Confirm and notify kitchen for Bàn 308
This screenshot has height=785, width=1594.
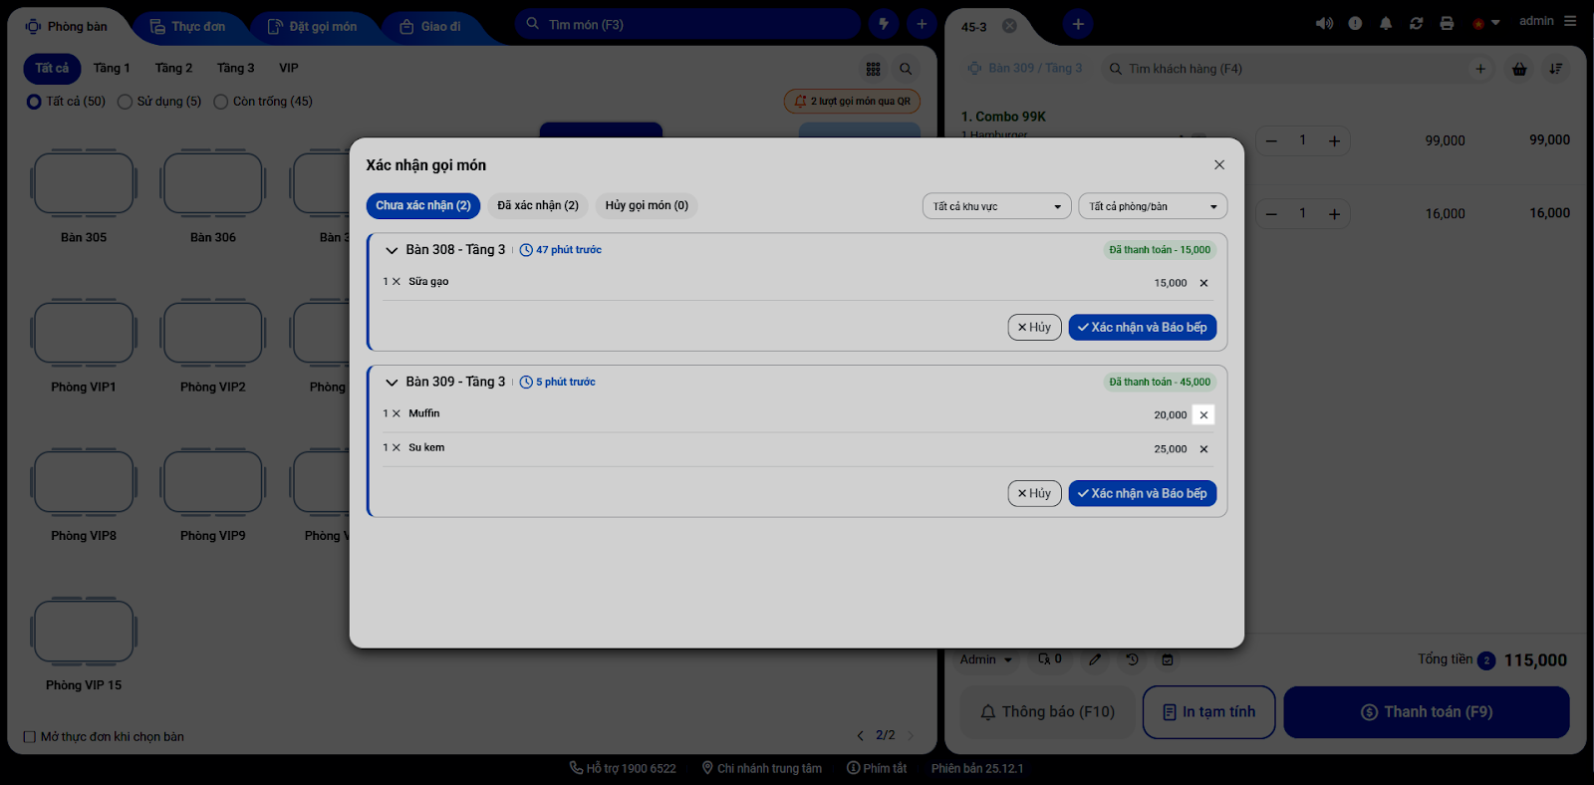coord(1142,328)
